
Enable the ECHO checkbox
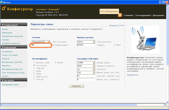pos(56,63)
